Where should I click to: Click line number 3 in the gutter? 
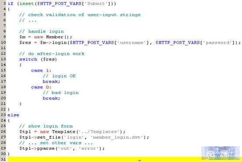[4, 3]
